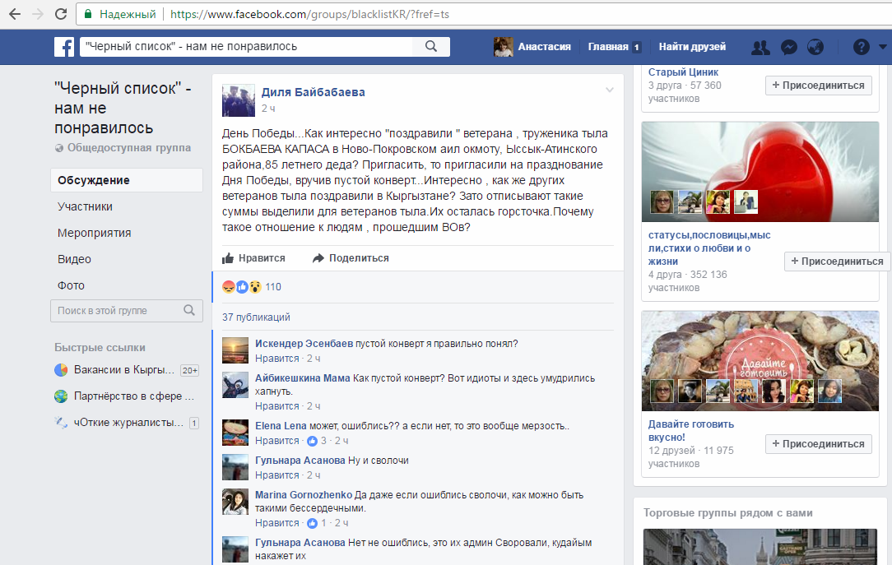Open Диля Байбабаева profile link
Image resolution: width=892 pixels, height=565 pixels.
pyautogui.click(x=313, y=92)
